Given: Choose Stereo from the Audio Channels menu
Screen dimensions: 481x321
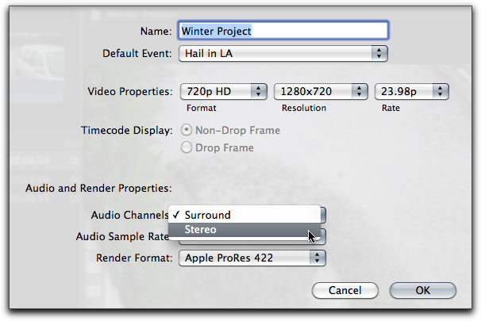Looking at the screenshot, I should 202,230.
